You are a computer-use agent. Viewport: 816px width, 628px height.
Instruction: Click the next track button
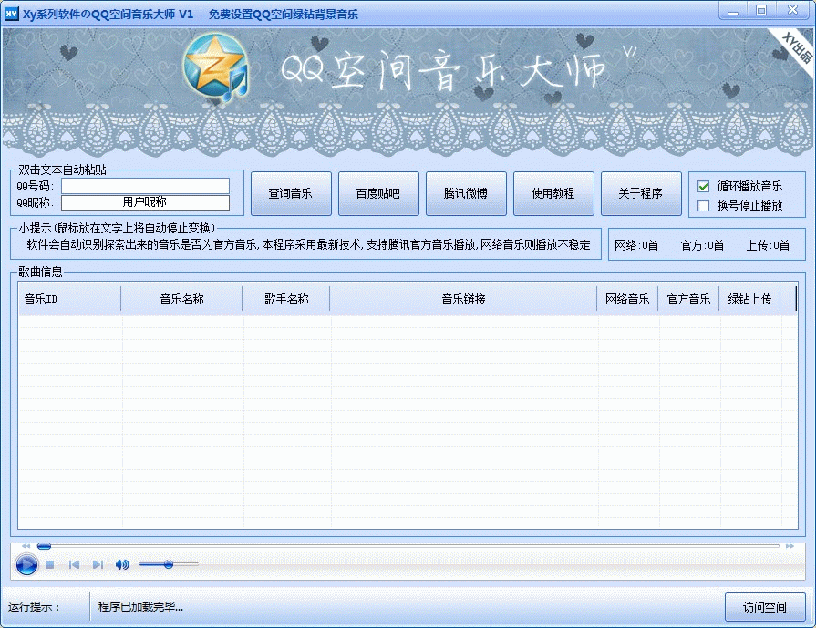coord(98,564)
